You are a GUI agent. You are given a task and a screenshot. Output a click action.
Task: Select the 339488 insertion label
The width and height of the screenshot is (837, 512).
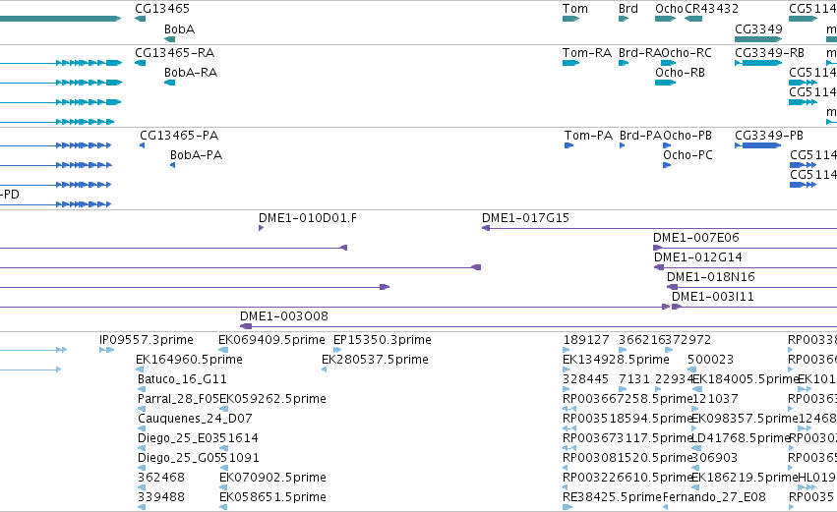(161, 497)
